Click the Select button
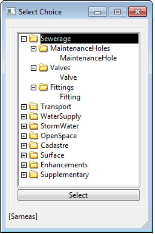The image size is (155, 234). pyautogui.click(x=79, y=195)
